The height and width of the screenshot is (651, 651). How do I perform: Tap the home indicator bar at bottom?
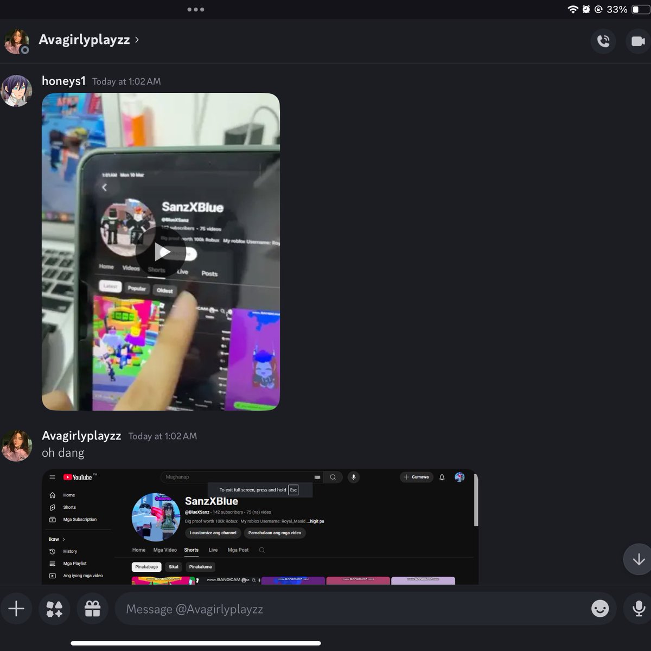coord(196,643)
